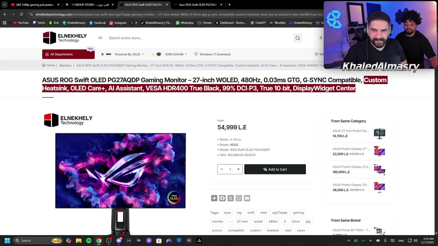Select the heatsink tag
This screenshot has width=438, height=246.
point(273,230)
